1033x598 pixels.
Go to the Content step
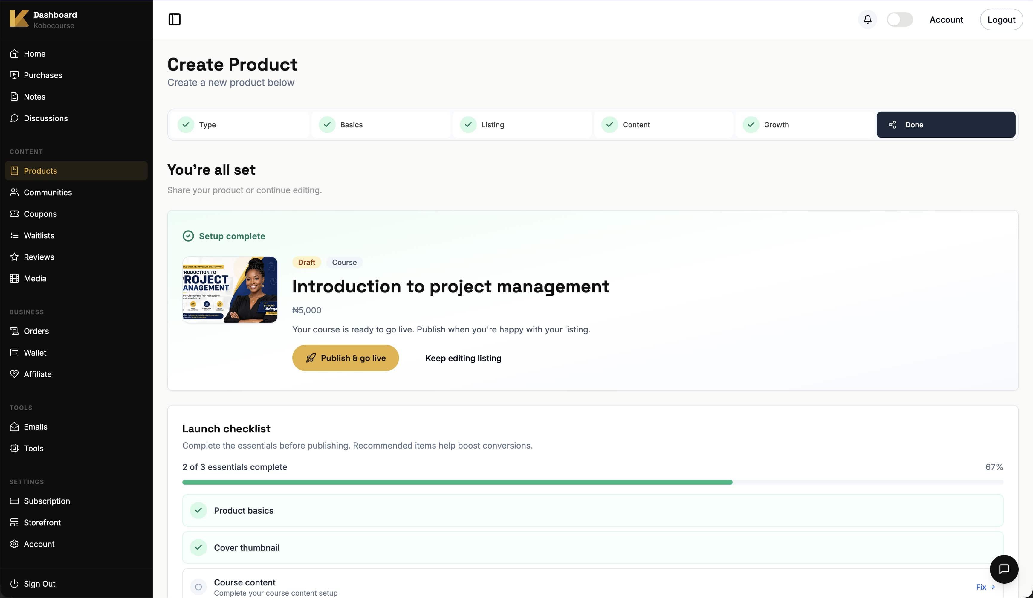[x=663, y=125]
